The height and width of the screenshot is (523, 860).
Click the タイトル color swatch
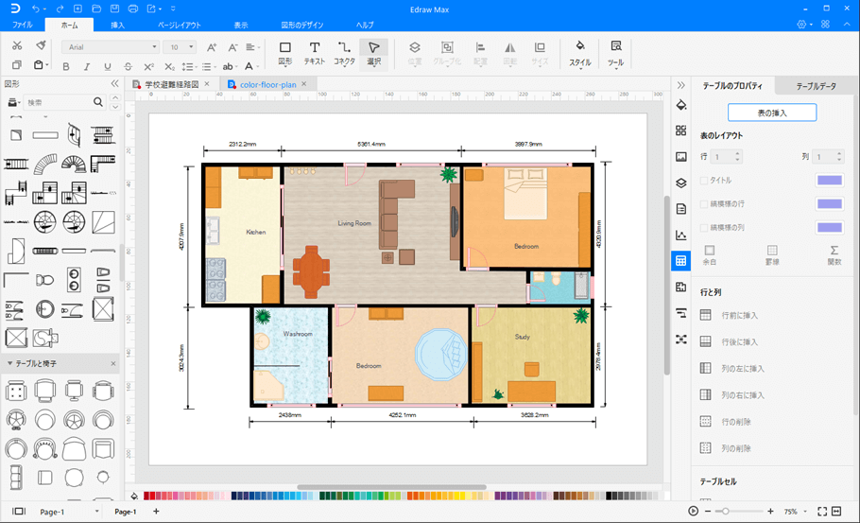pos(830,180)
